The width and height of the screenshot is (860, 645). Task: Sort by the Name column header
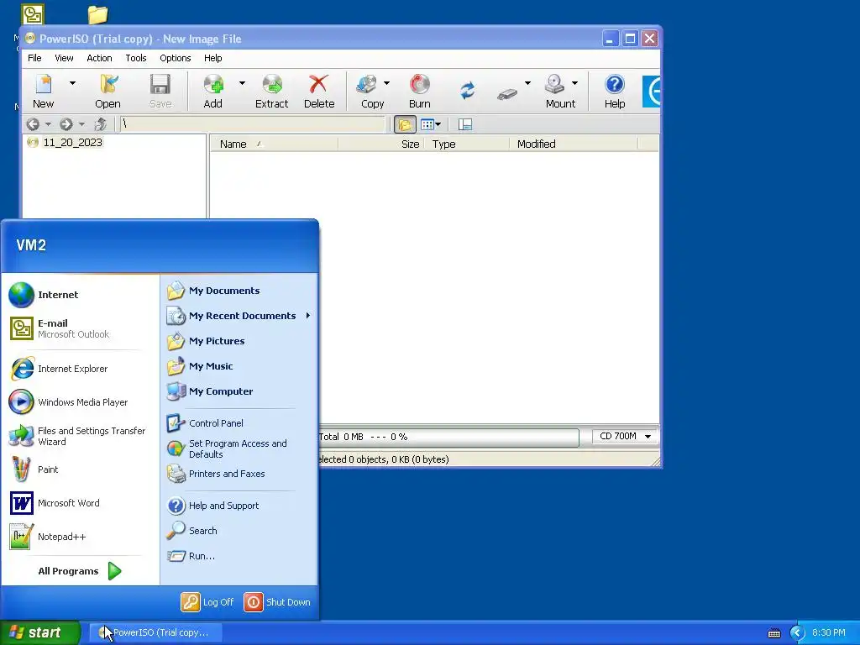click(275, 144)
